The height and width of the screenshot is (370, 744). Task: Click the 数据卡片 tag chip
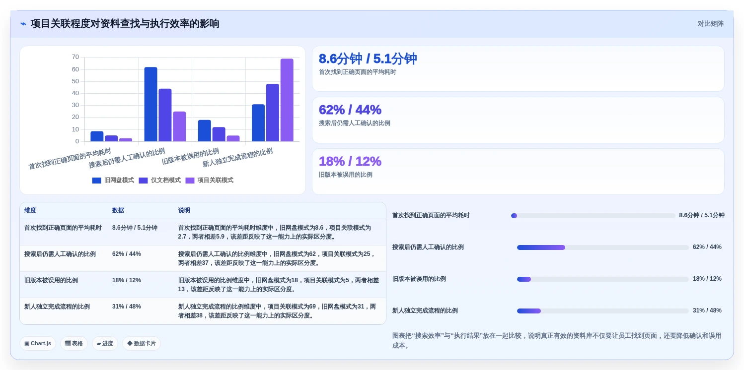(142, 343)
